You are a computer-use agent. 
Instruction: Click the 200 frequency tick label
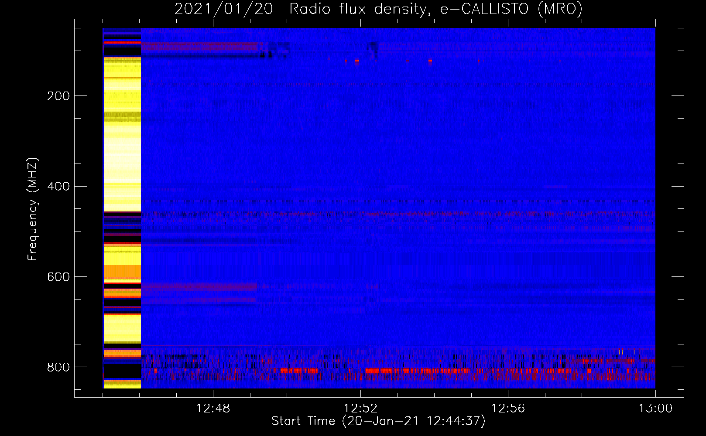pos(58,96)
